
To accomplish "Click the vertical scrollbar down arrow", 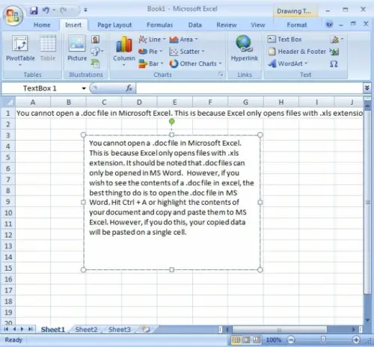I will coord(367,320).
